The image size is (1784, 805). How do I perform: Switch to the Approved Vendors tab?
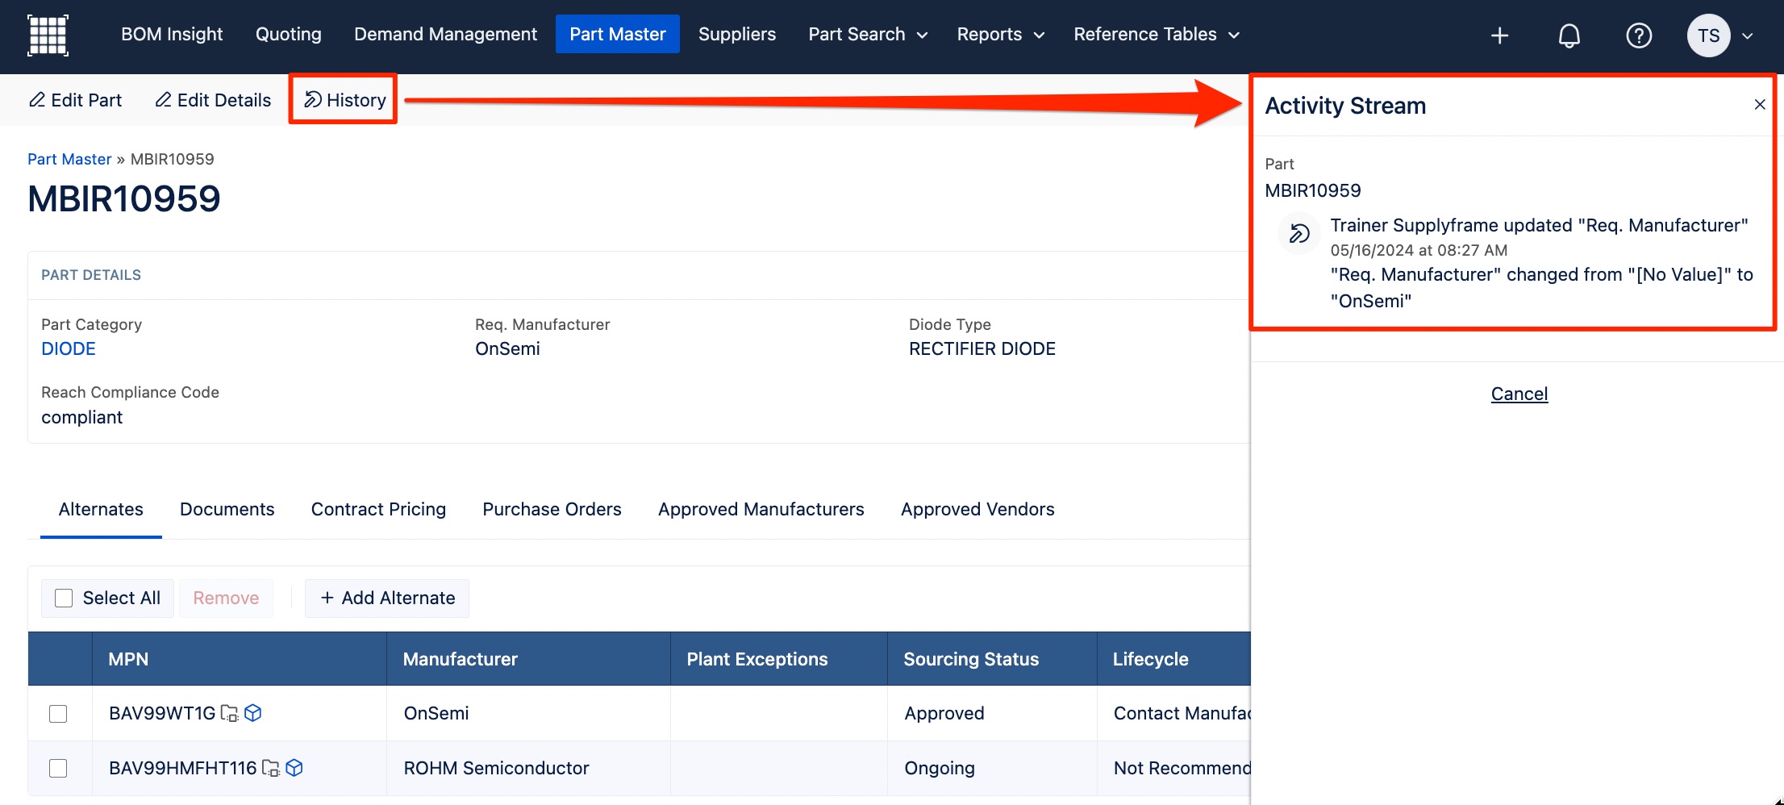(x=977, y=510)
